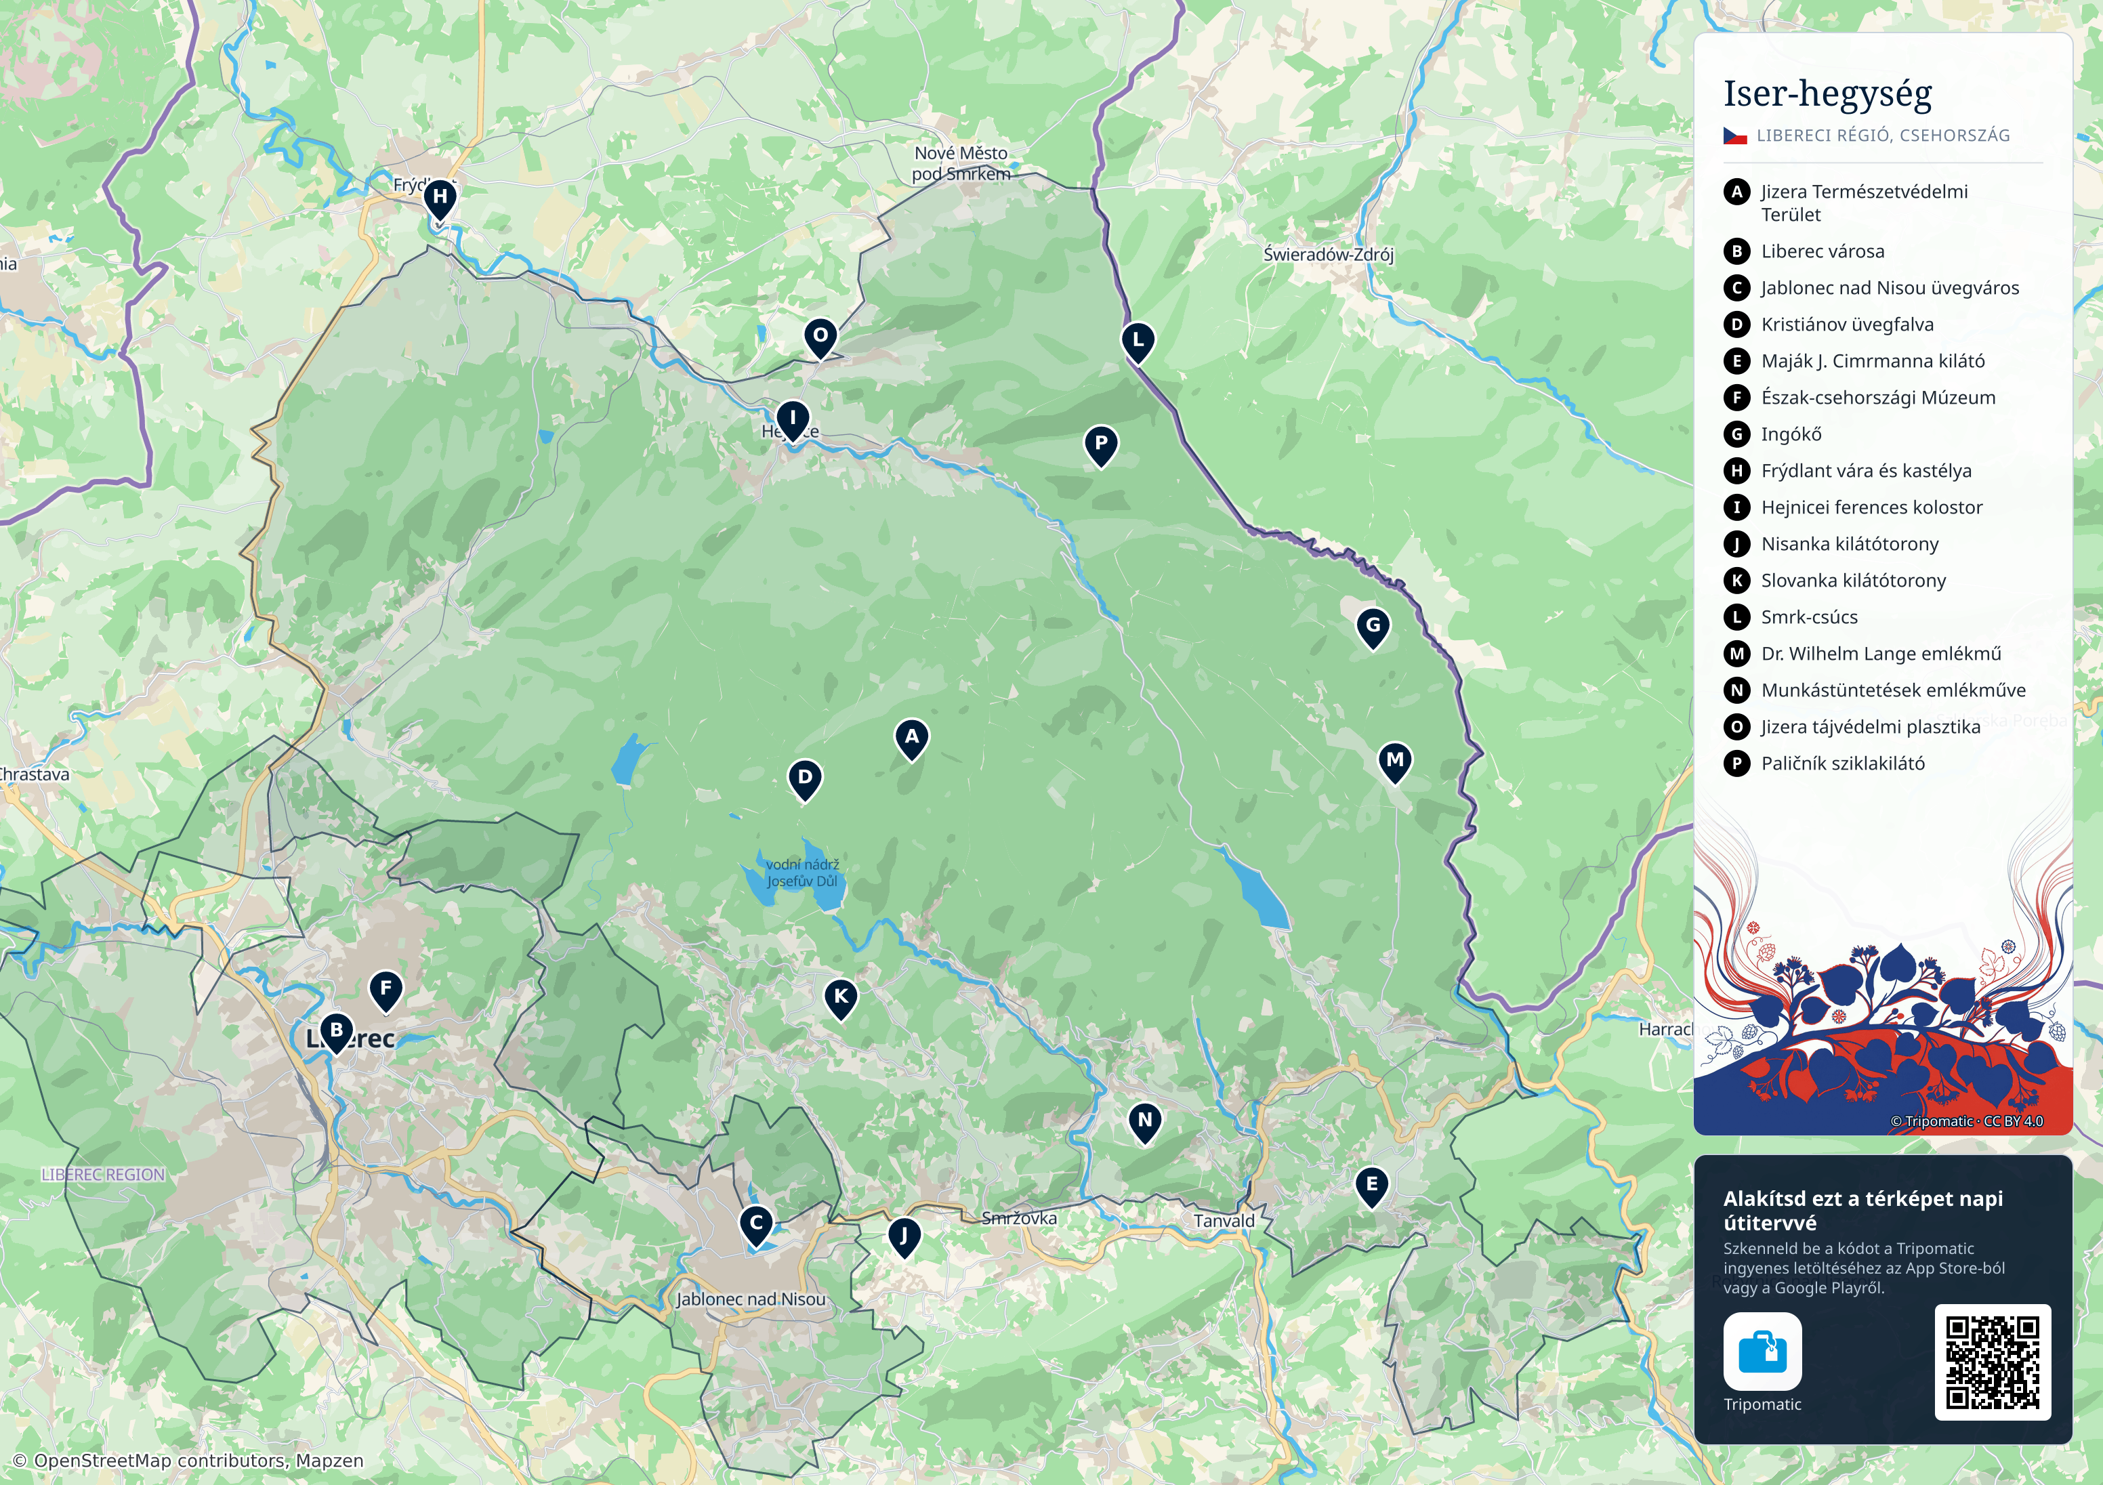Image resolution: width=2103 pixels, height=1485 pixels.
Task: Click legend badge L beside Smrk-csúcs
Action: click(1736, 616)
